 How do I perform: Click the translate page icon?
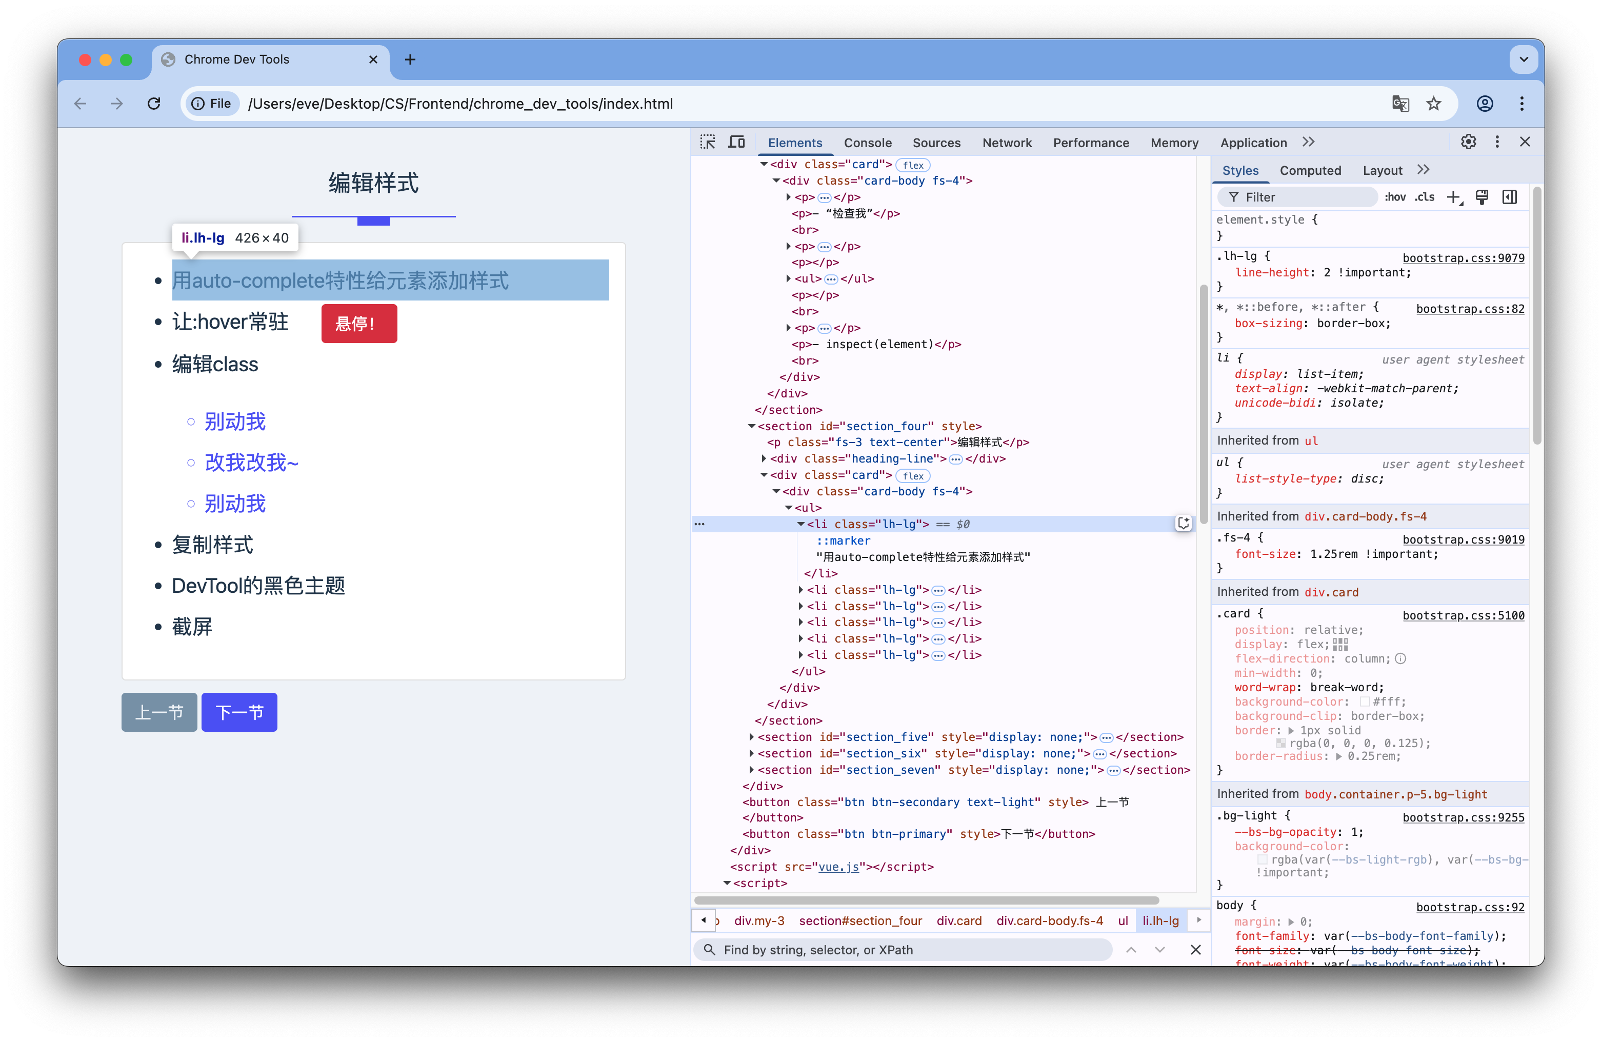(x=1400, y=104)
